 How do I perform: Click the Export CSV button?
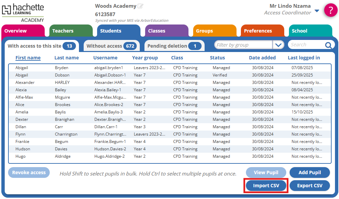309,186
